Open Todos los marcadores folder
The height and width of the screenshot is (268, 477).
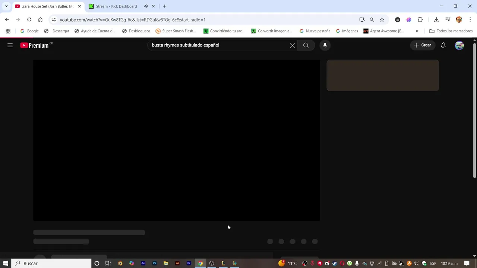pyautogui.click(x=451, y=31)
